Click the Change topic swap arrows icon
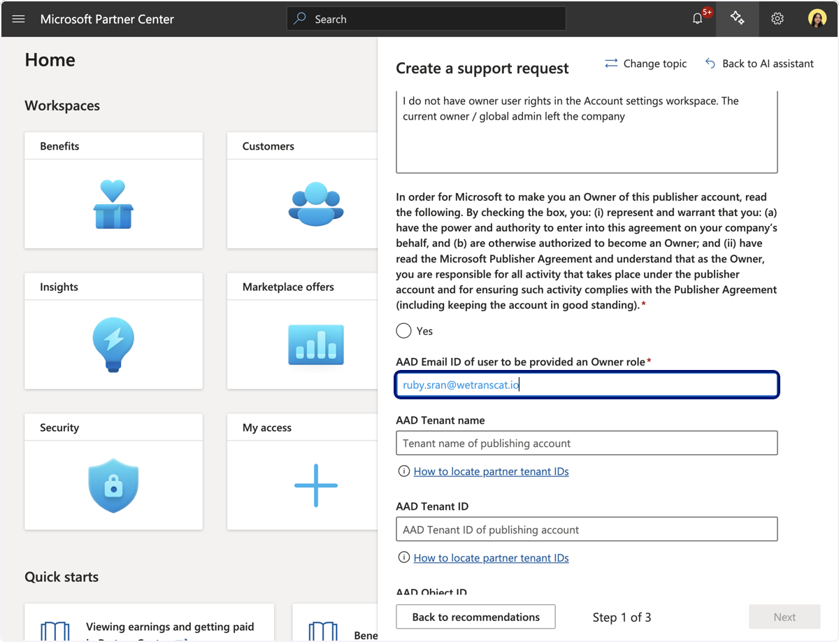839x642 pixels. point(611,64)
